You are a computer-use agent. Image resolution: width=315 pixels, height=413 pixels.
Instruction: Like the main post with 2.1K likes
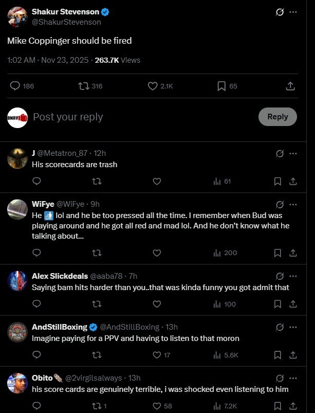[x=153, y=86]
